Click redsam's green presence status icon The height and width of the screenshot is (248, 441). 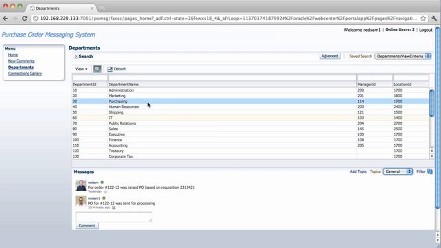click(102, 182)
